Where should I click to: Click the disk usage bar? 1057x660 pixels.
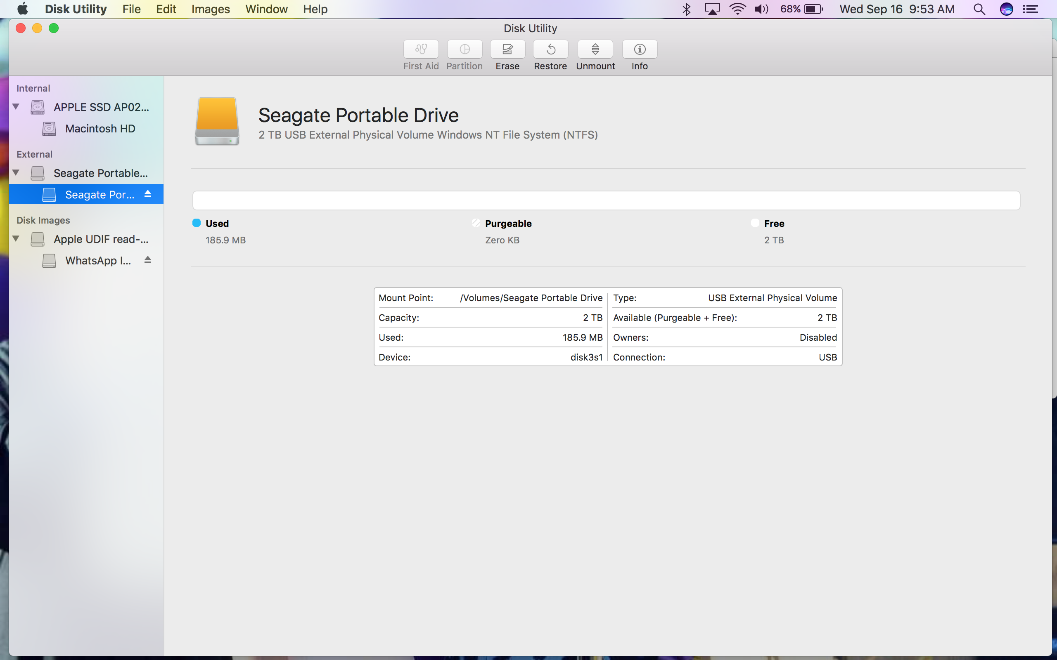coord(606,200)
